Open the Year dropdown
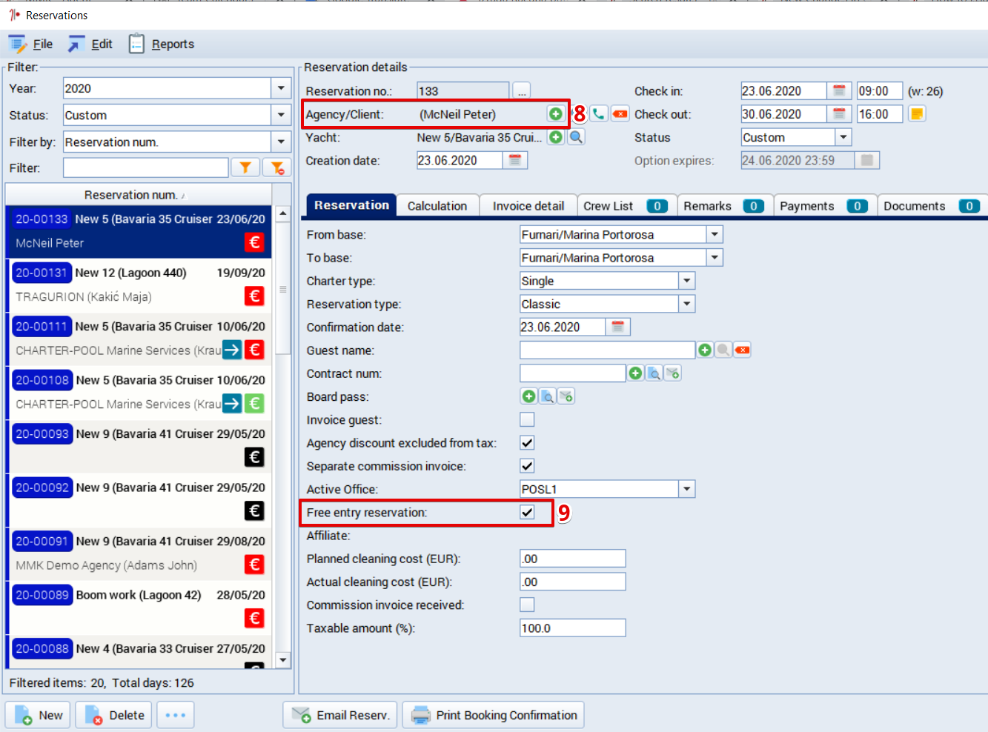988x732 pixels. [x=281, y=88]
